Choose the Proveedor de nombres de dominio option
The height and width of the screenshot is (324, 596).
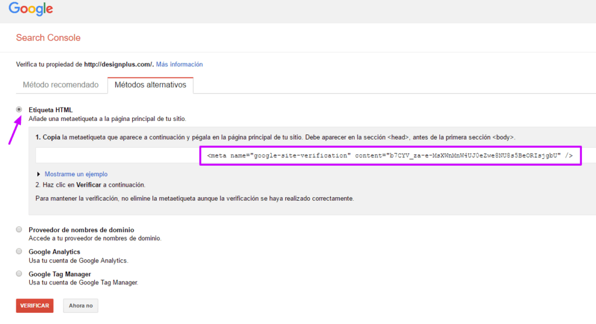19,229
